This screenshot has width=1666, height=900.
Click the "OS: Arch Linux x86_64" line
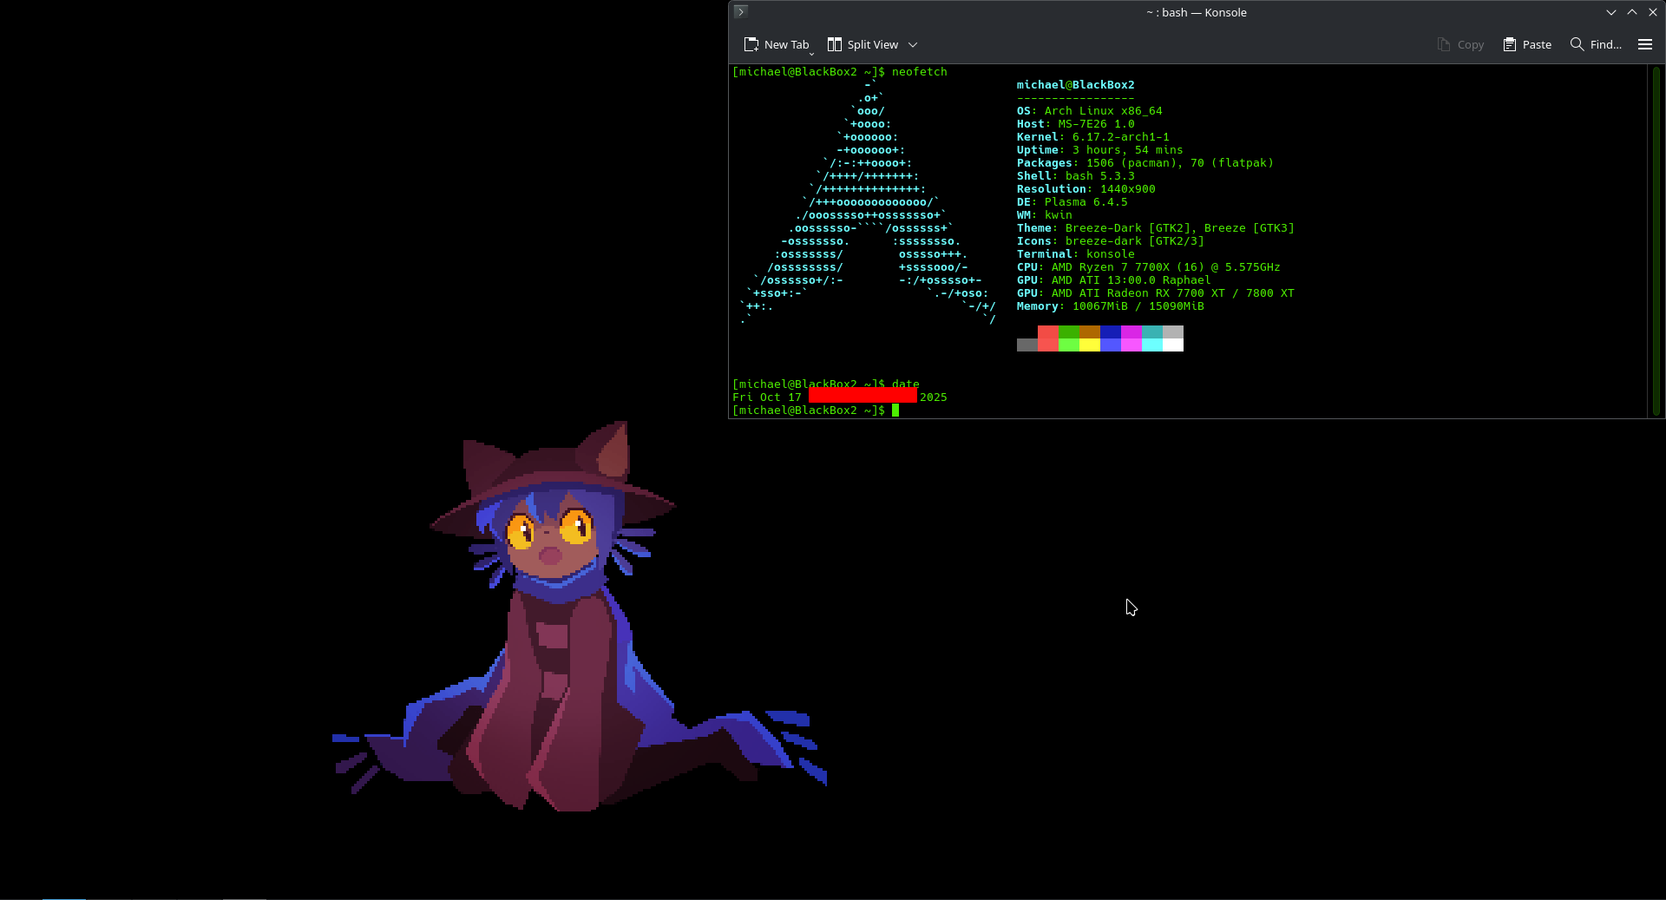click(x=1090, y=111)
